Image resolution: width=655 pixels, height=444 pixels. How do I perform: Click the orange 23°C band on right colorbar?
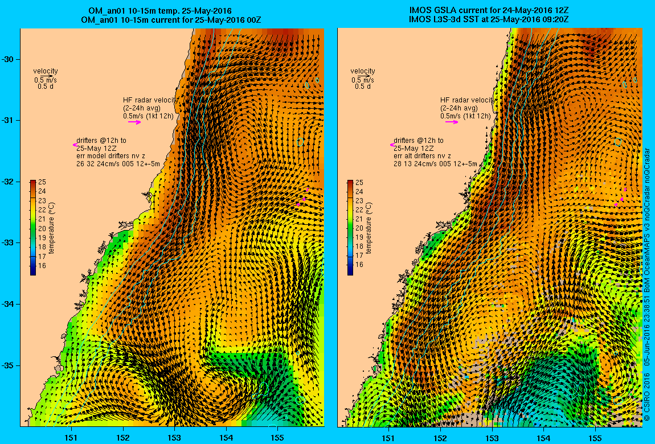point(350,201)
